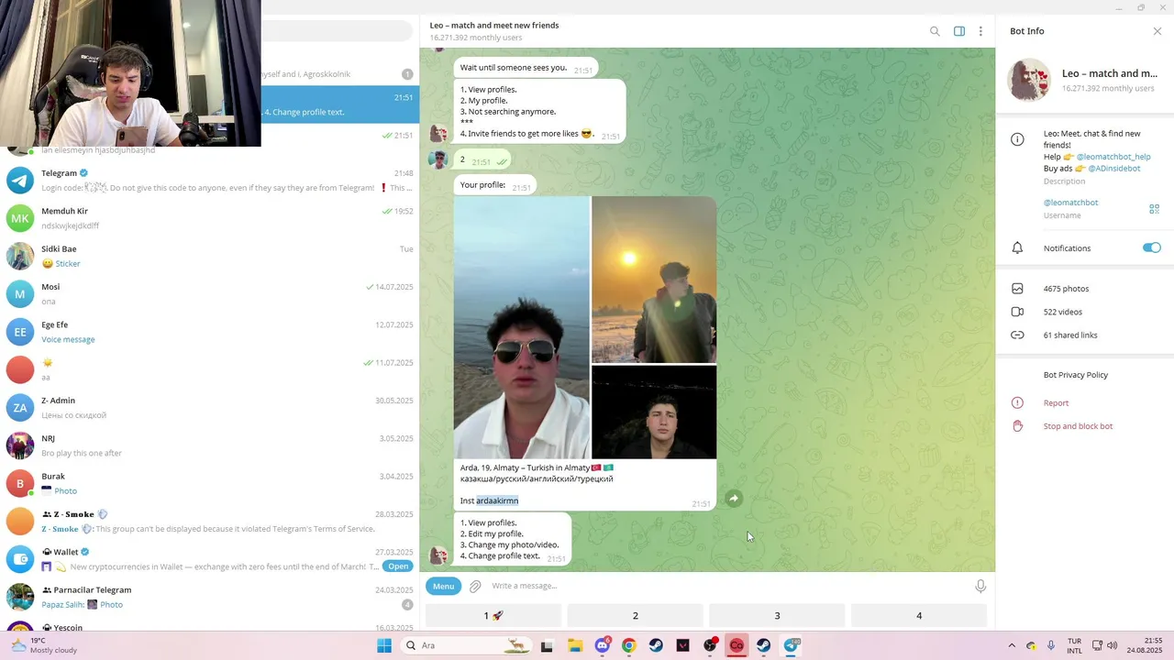
Task: Toggle the Notifications switch
Action: pyautogui.click(x=1152, y=247)
